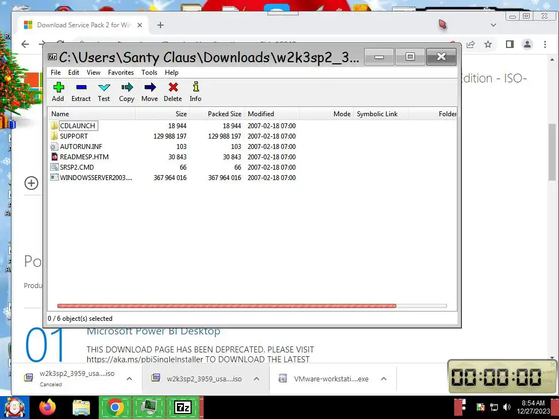Sort by the Name column header
The width and height of the screenshot is (559, 419).
92,114
